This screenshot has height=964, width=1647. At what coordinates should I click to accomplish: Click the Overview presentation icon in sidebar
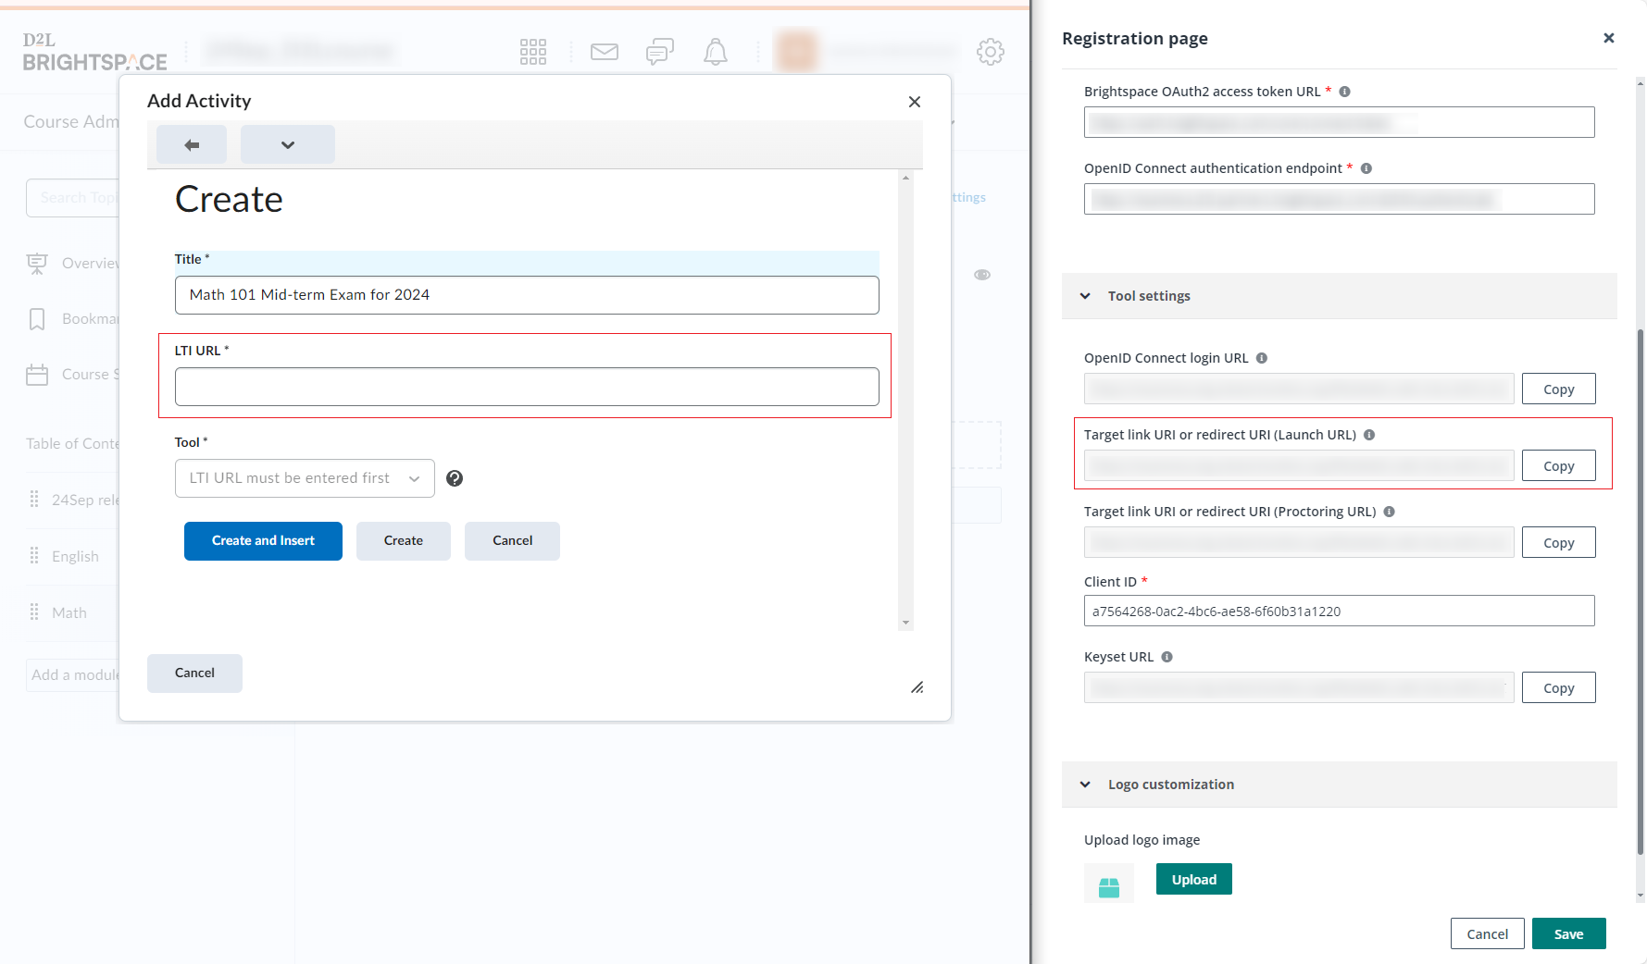coord(37,264)
